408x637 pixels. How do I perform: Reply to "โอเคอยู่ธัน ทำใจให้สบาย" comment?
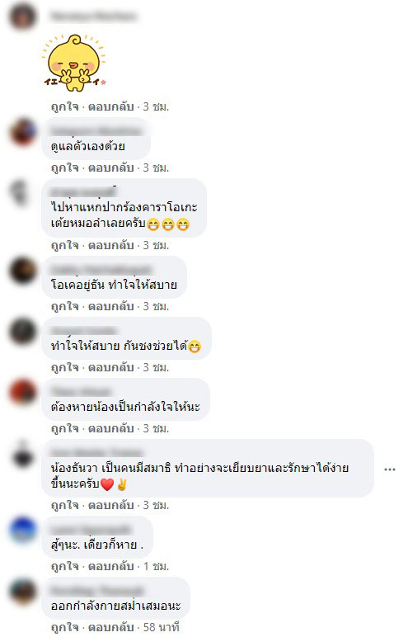110,306
